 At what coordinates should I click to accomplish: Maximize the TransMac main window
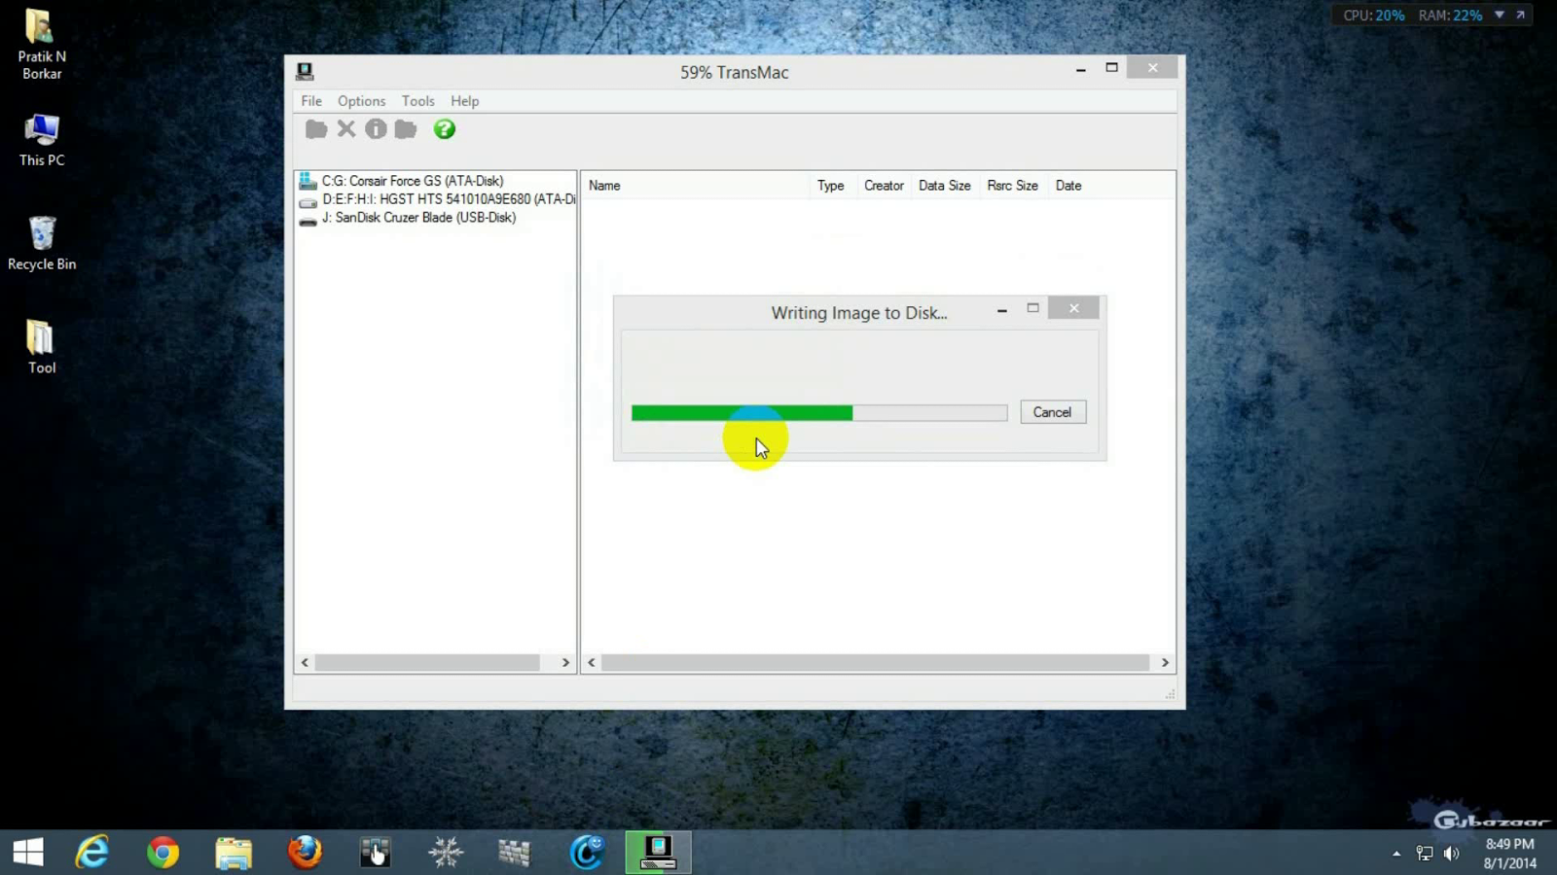tap(1111, 68)
